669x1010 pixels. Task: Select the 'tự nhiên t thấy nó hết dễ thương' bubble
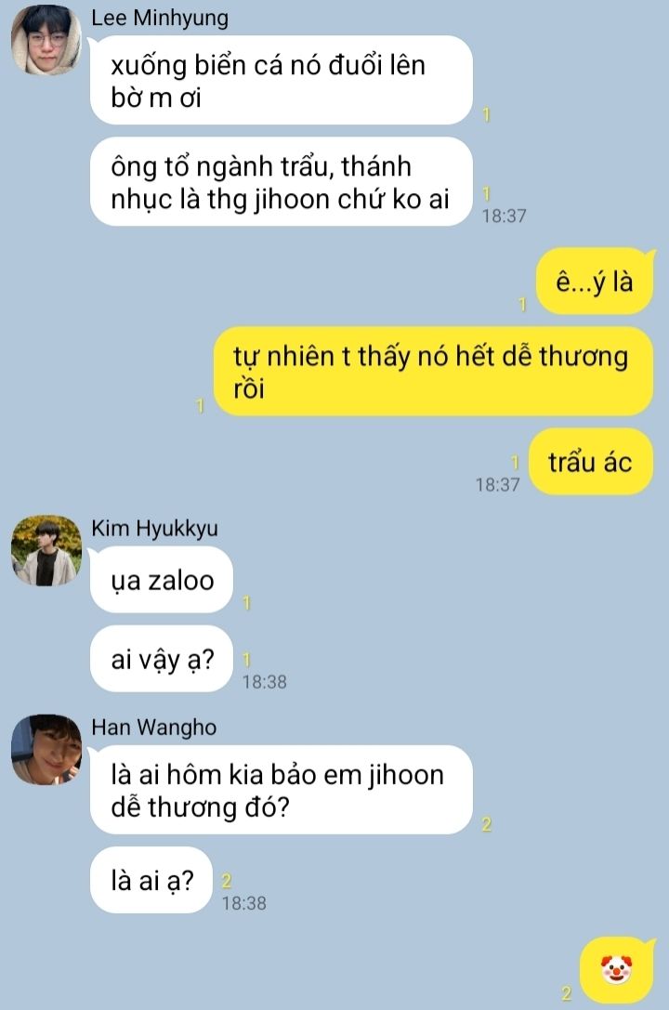433,372
